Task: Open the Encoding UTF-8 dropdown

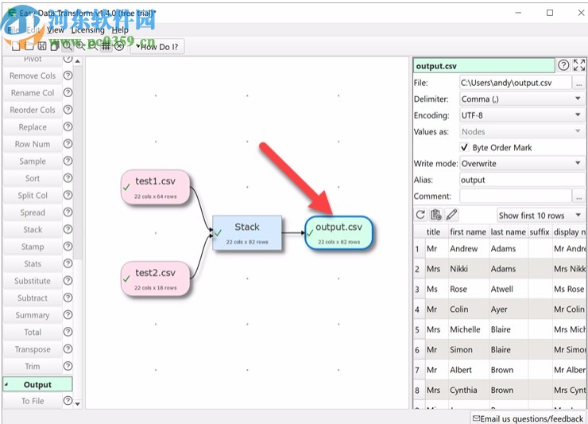Action: tap(521, 115)
